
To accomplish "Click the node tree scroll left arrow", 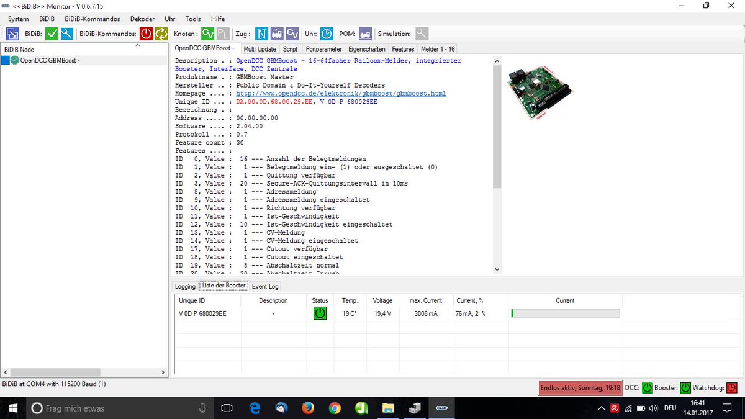I will pos(6,372).
